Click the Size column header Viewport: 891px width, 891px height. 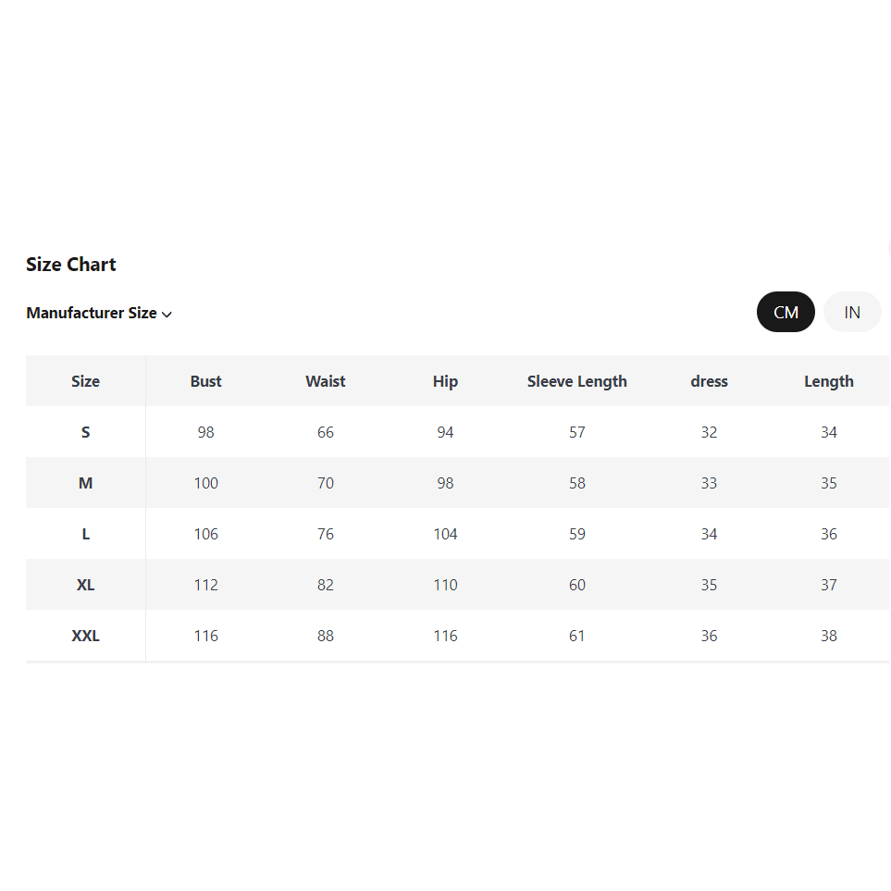(85, 381)
